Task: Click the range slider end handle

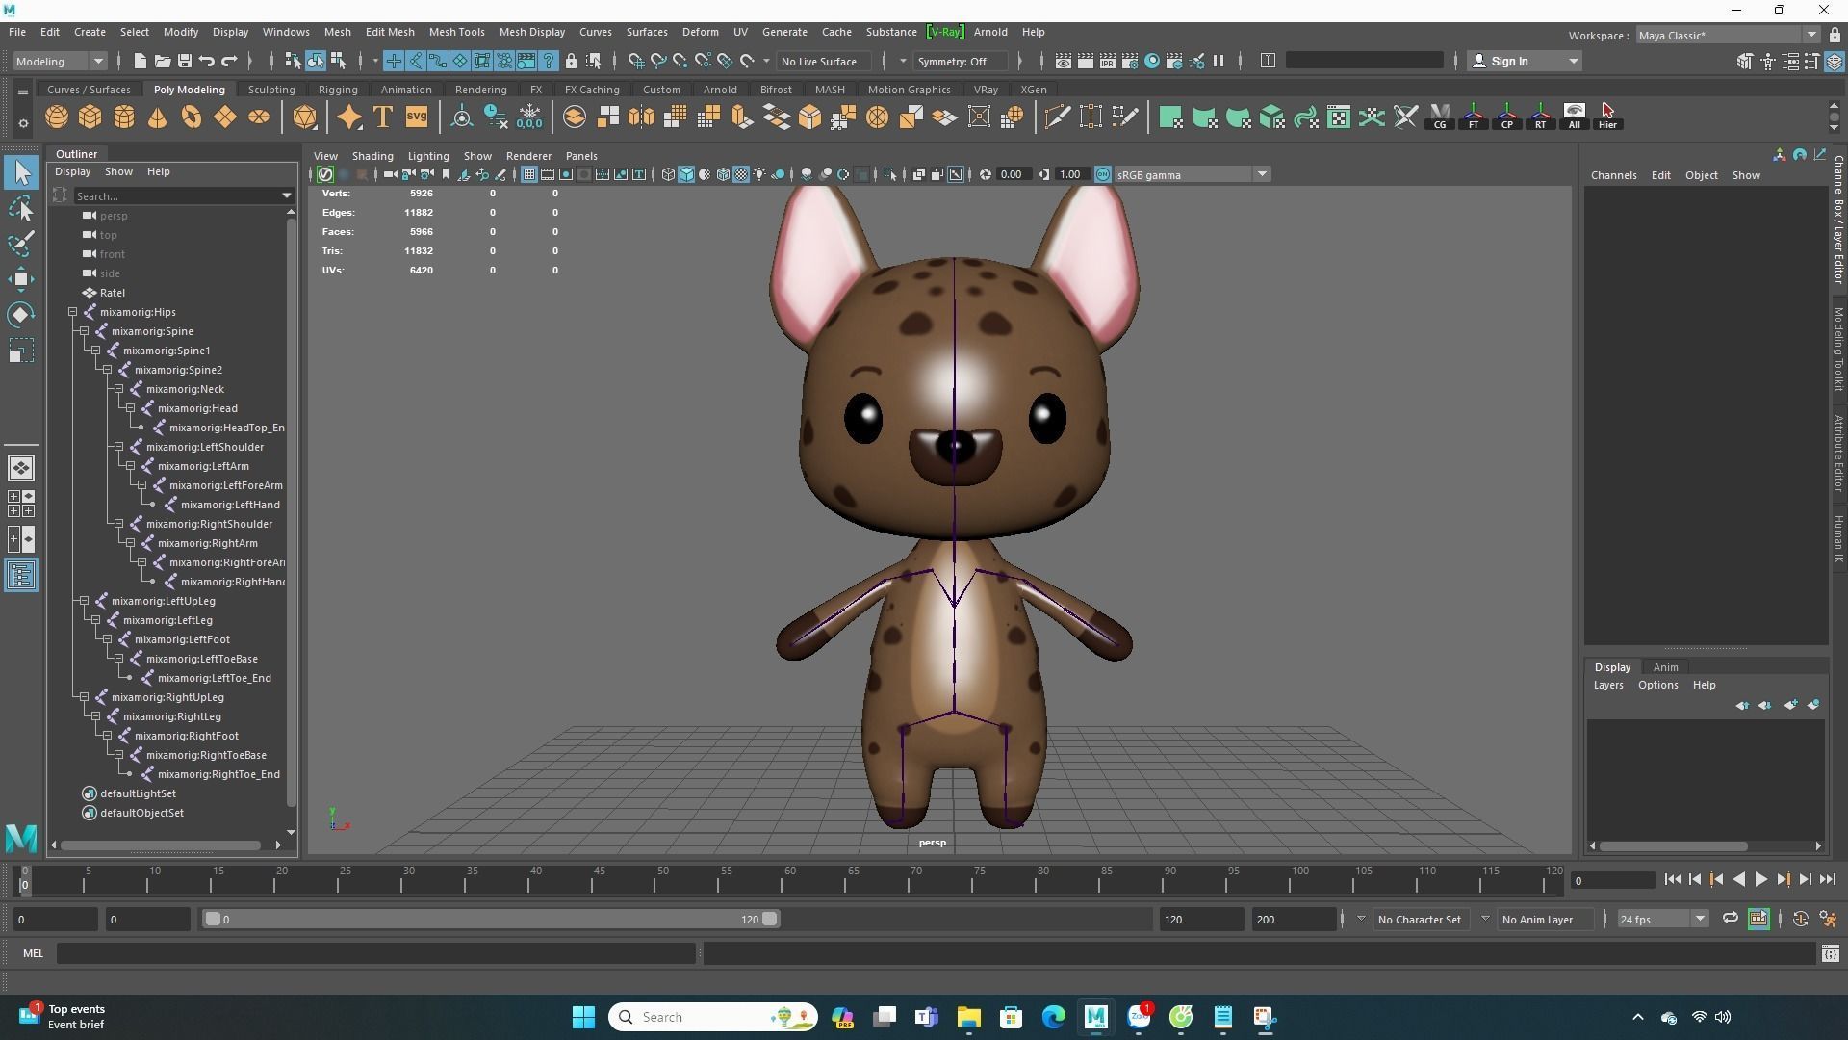Action: (x=770, y=919)
